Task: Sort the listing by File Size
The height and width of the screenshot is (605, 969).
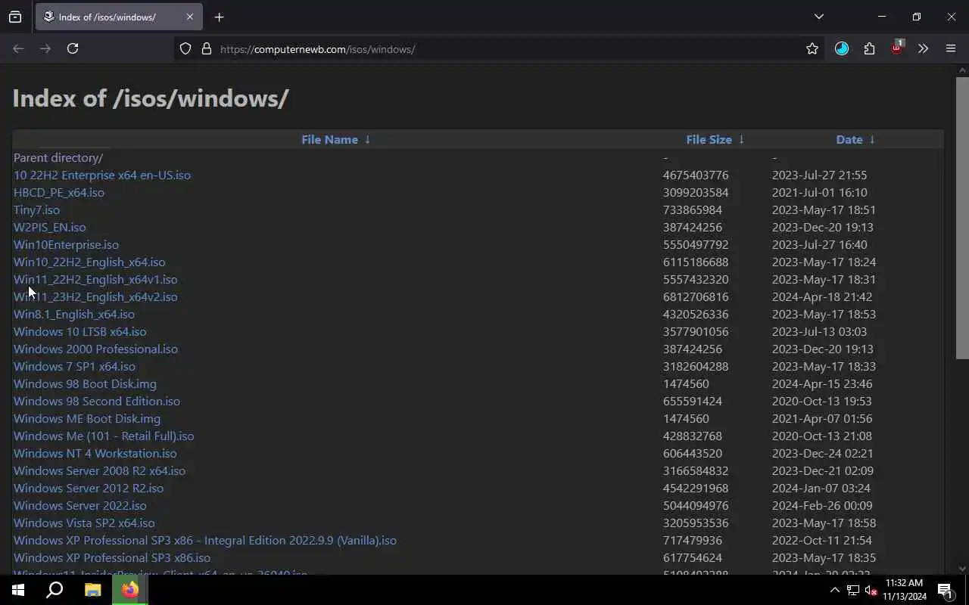Action: (x=709, y=139)
